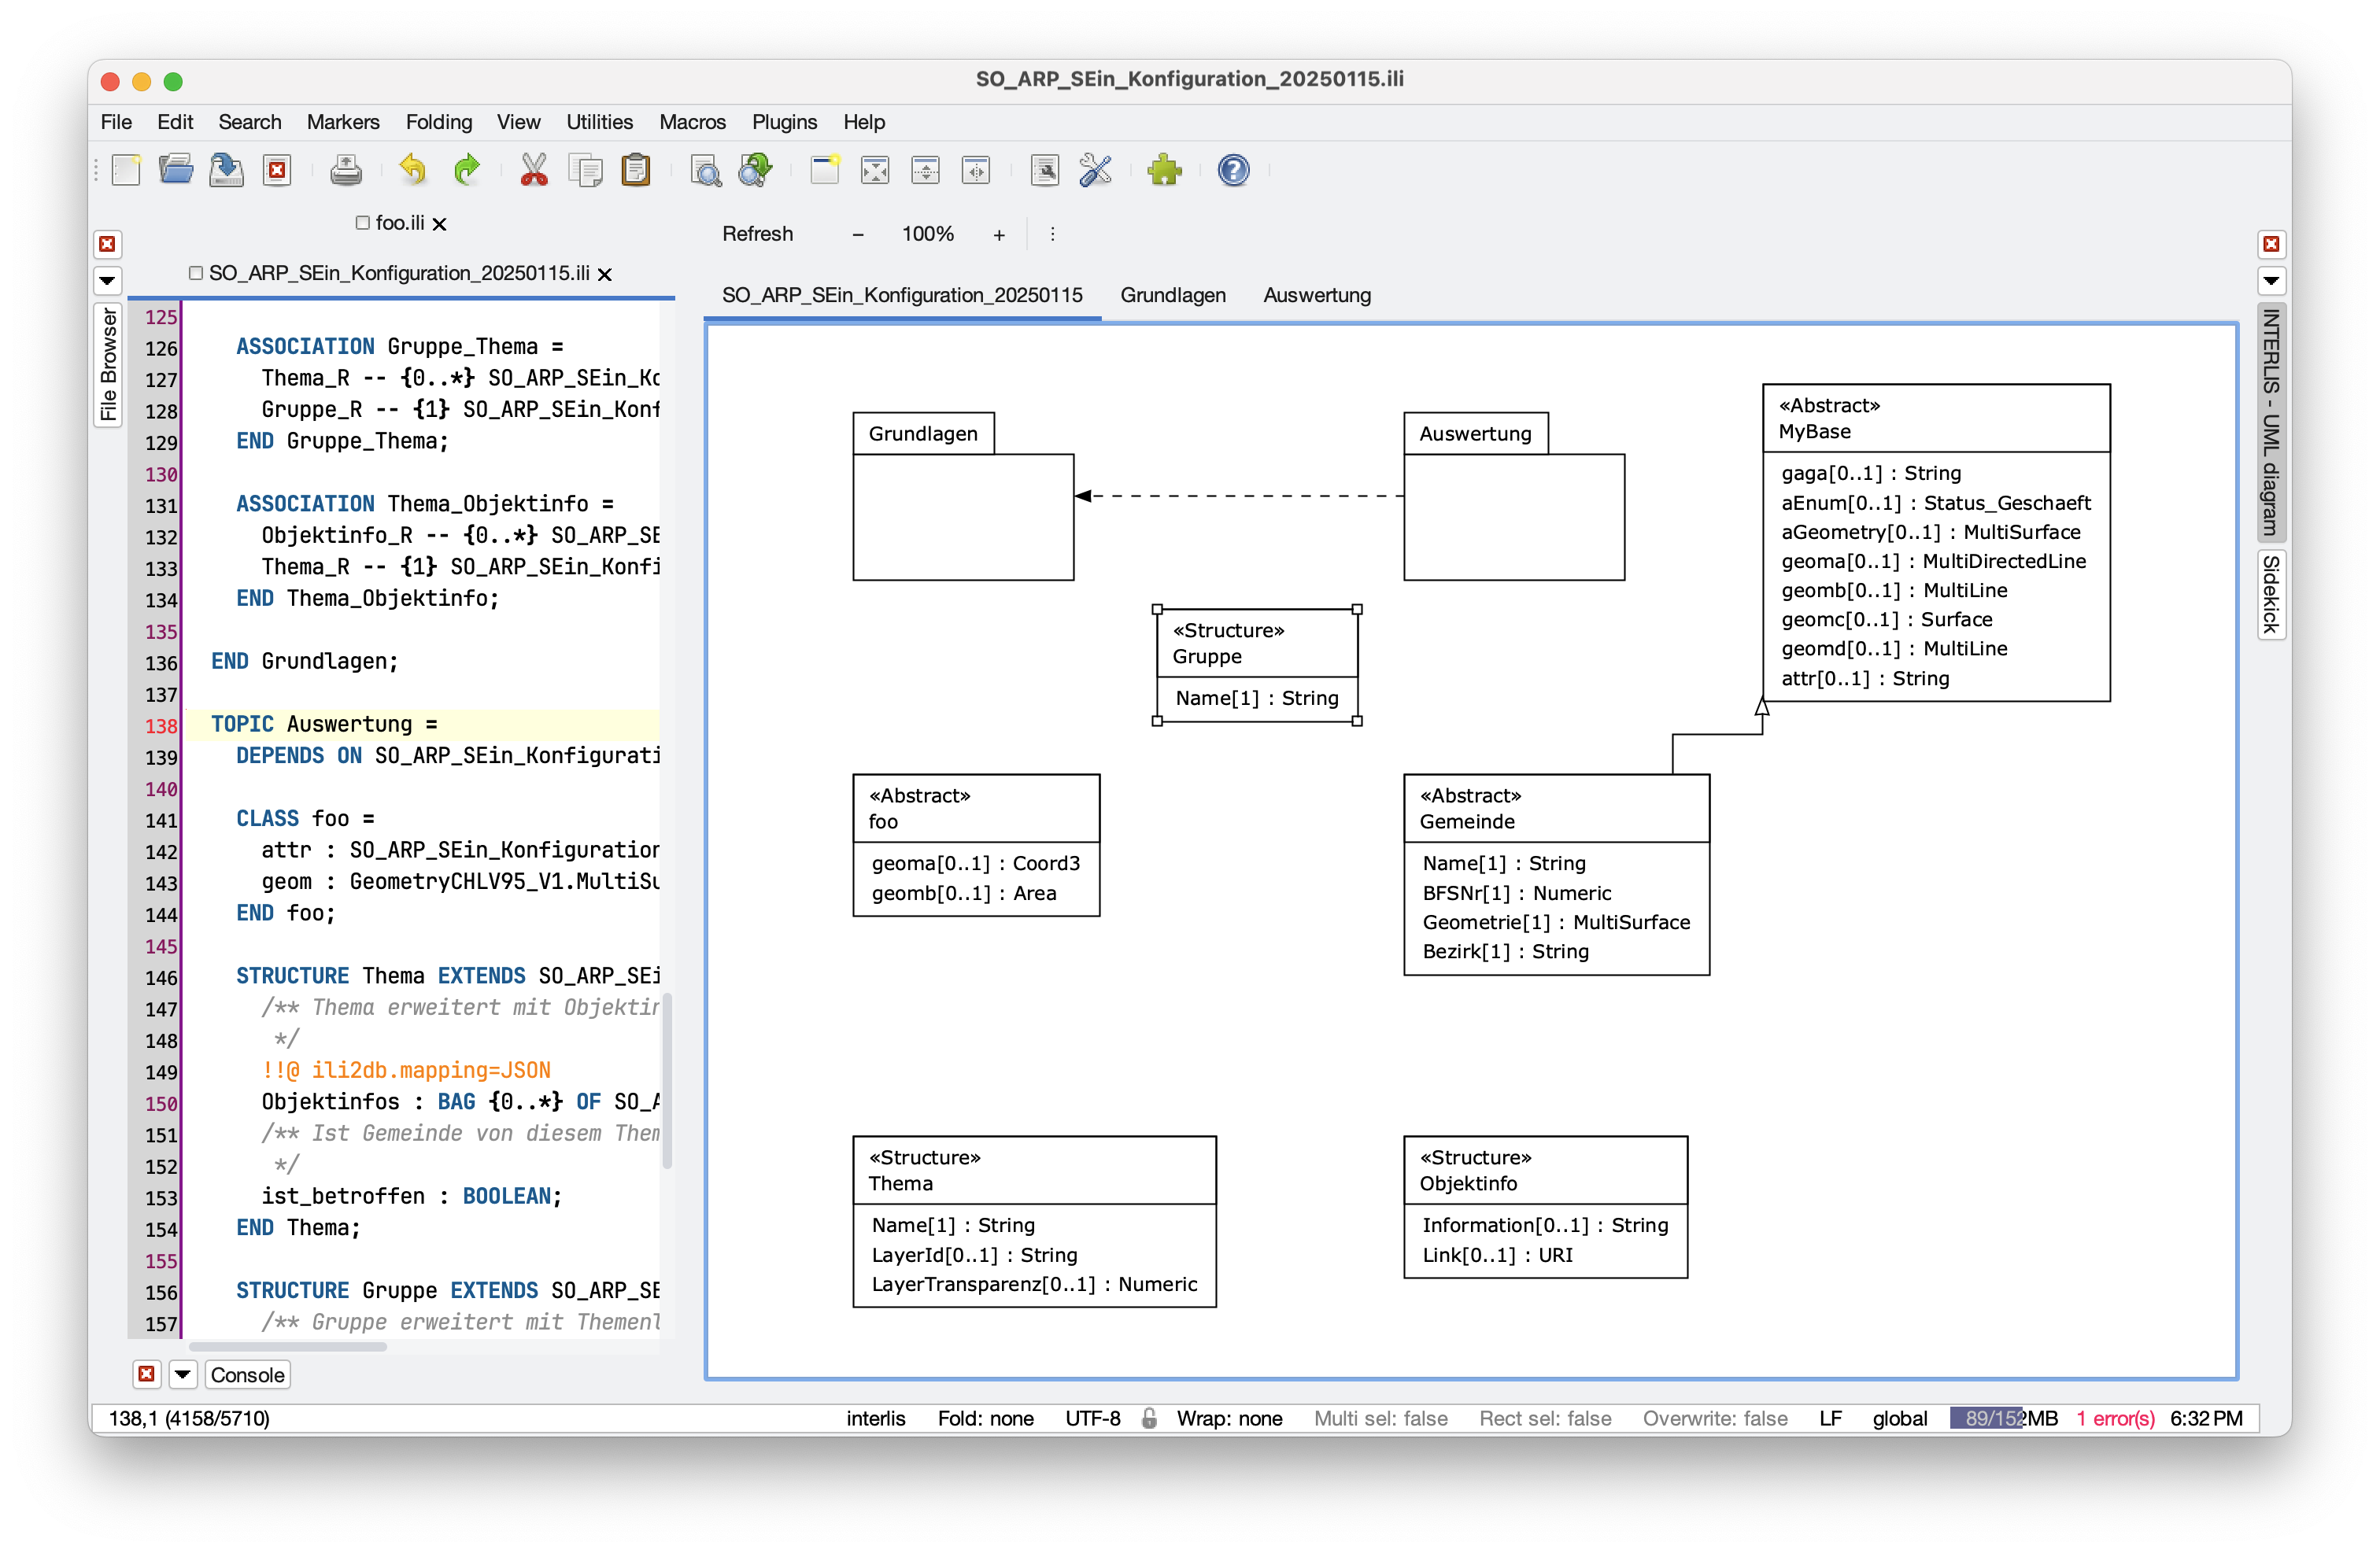Viewport: 2380px width, 1553px height.
Task: Open the Console dockable
Action: click(x=248, y=1374)
